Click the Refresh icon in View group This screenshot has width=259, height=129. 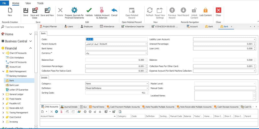click(150, 10)
